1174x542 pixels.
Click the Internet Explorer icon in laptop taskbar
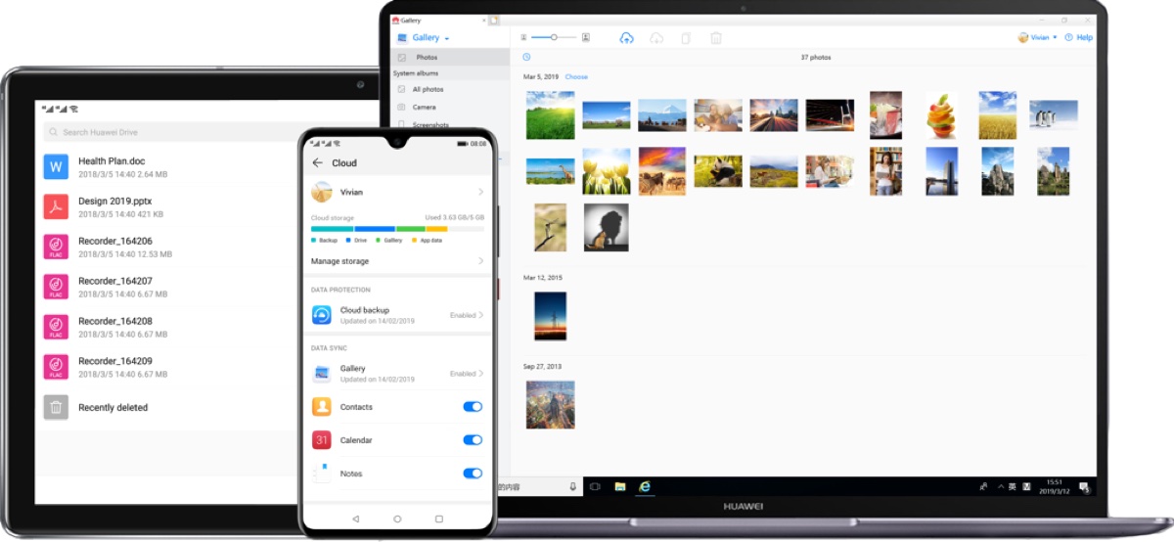click(x=645, y=486)
